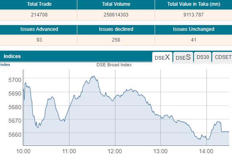Select the issues unchanged count 41
The height and width of the screenshot is (154, 232).
click(x=193, y=40)
